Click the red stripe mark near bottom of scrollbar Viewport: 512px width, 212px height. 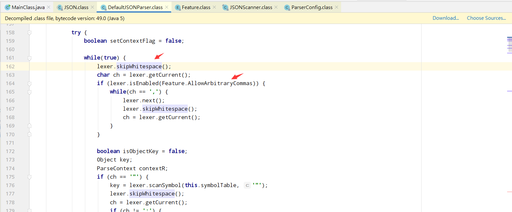point(509,192)
